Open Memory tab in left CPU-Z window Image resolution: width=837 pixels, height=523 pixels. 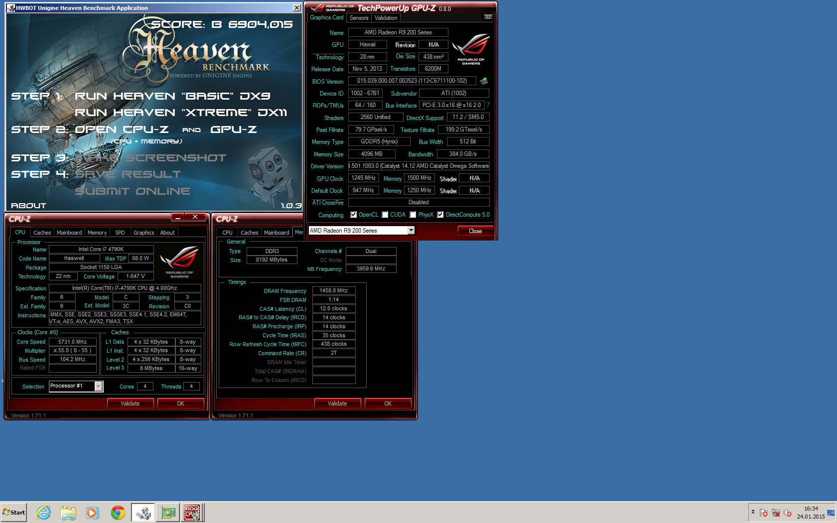click(x=97, y=233)
